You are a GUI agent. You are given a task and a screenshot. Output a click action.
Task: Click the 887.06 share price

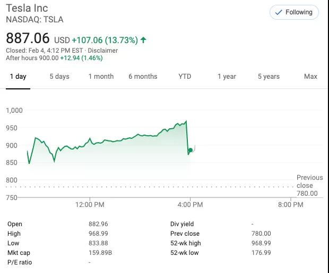pos(28,39)
